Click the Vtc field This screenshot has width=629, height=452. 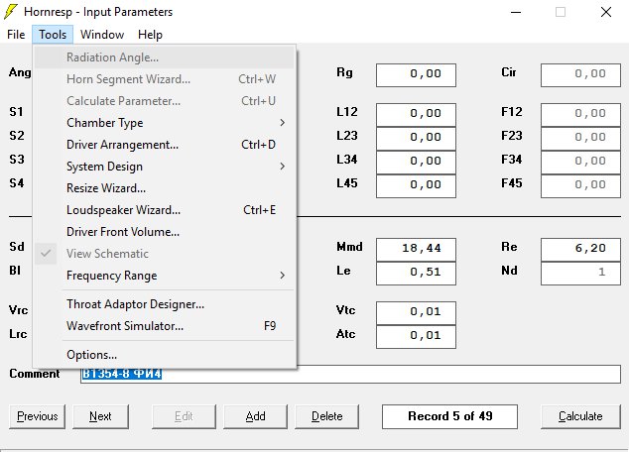pos(416,313)
